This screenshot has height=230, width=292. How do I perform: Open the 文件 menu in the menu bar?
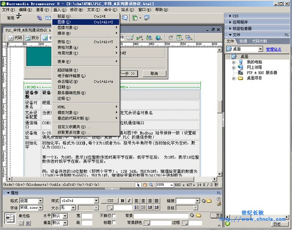8,10
